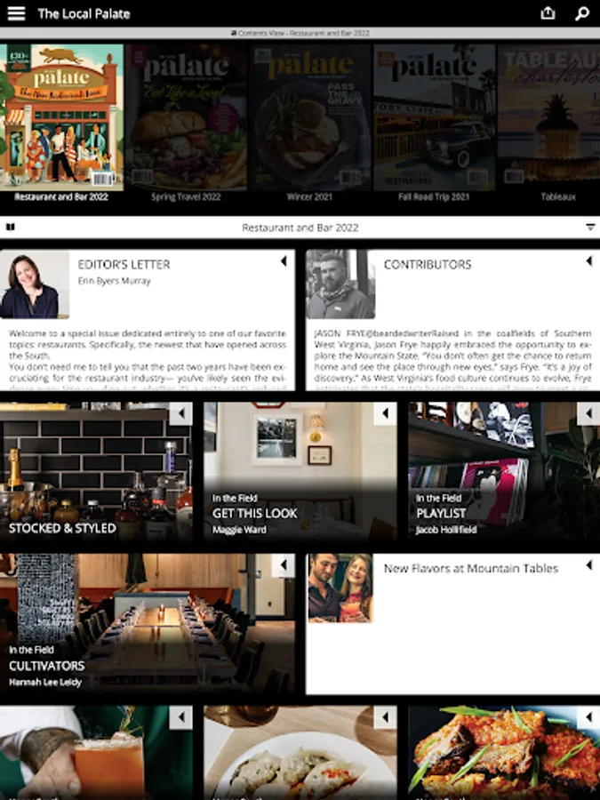Screen dimensions: 600x800
Task: Click the arrow on the dumplings photo card
Action: tap(385, 717)
